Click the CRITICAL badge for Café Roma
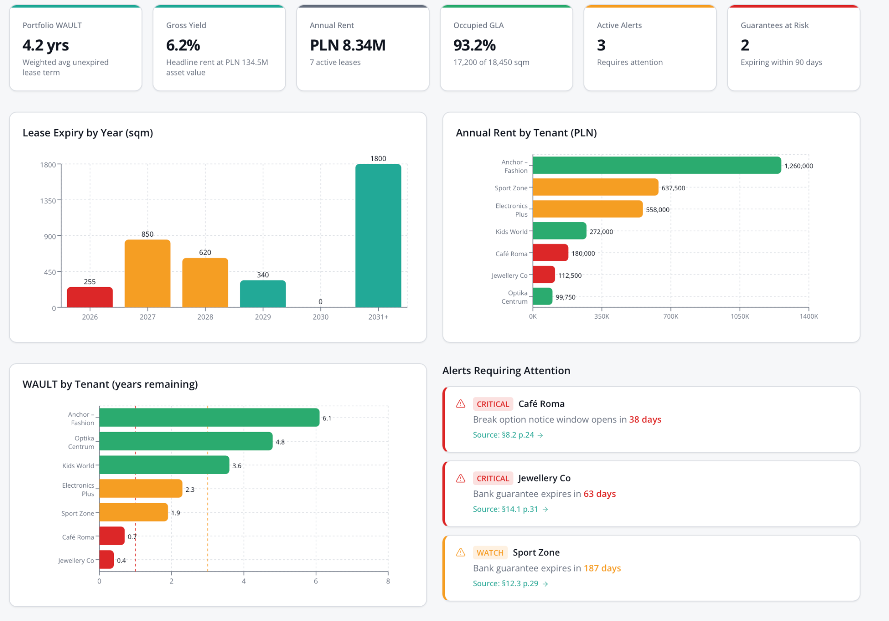 click(x=493, y=404)
